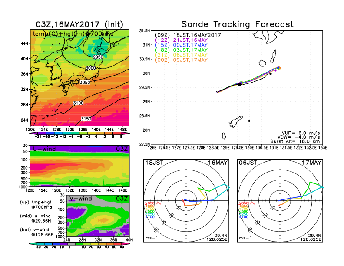
Task: Click the '31.5N' latitude axis label
Action: pyautogui.click(x=145, y=31)
